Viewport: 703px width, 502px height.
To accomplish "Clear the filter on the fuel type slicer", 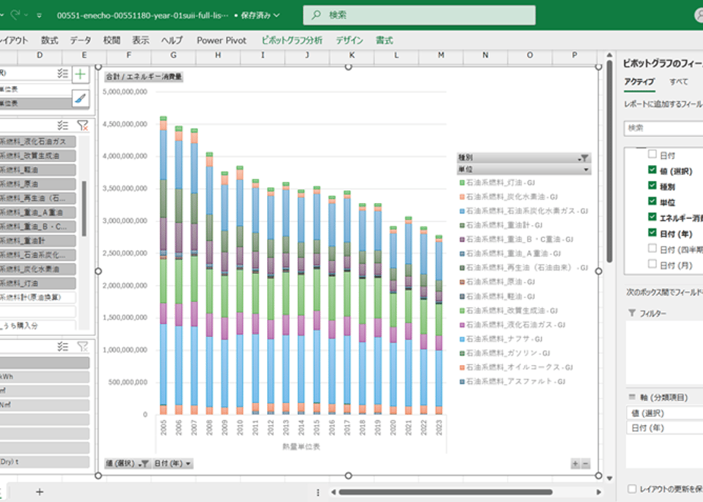I will [x=82, y=125].
